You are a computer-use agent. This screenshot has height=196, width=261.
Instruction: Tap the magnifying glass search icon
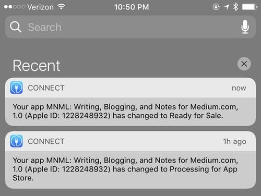click(x=16, y=27)
